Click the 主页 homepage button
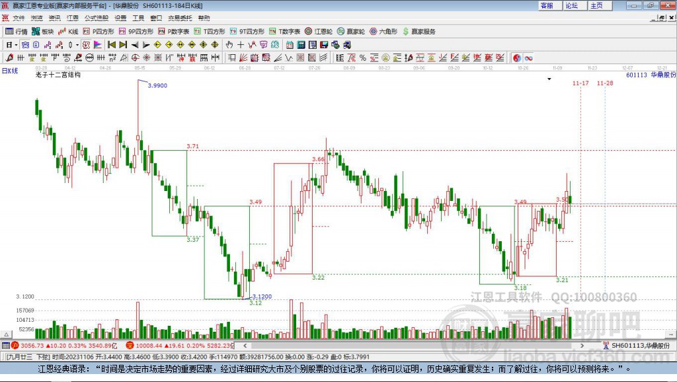This screenshot has height=382, width=677. (600, 5)
